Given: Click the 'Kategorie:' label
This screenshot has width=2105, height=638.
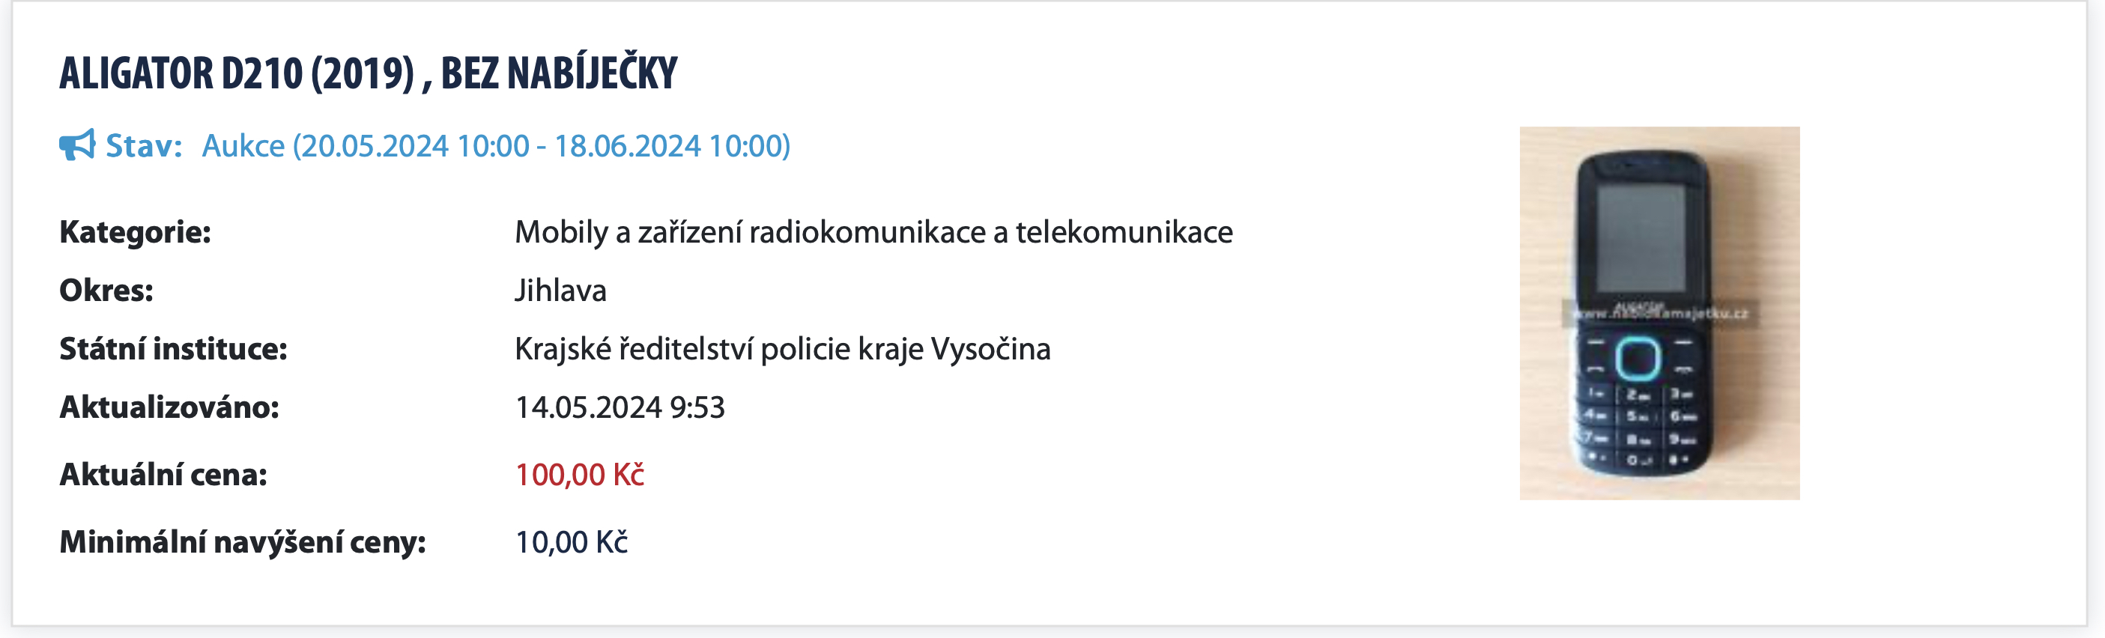Looking at the screenshot, I should click(135, 232).
